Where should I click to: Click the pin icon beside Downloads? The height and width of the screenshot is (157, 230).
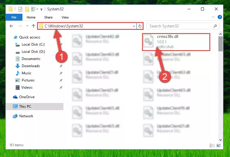[61, 66]
